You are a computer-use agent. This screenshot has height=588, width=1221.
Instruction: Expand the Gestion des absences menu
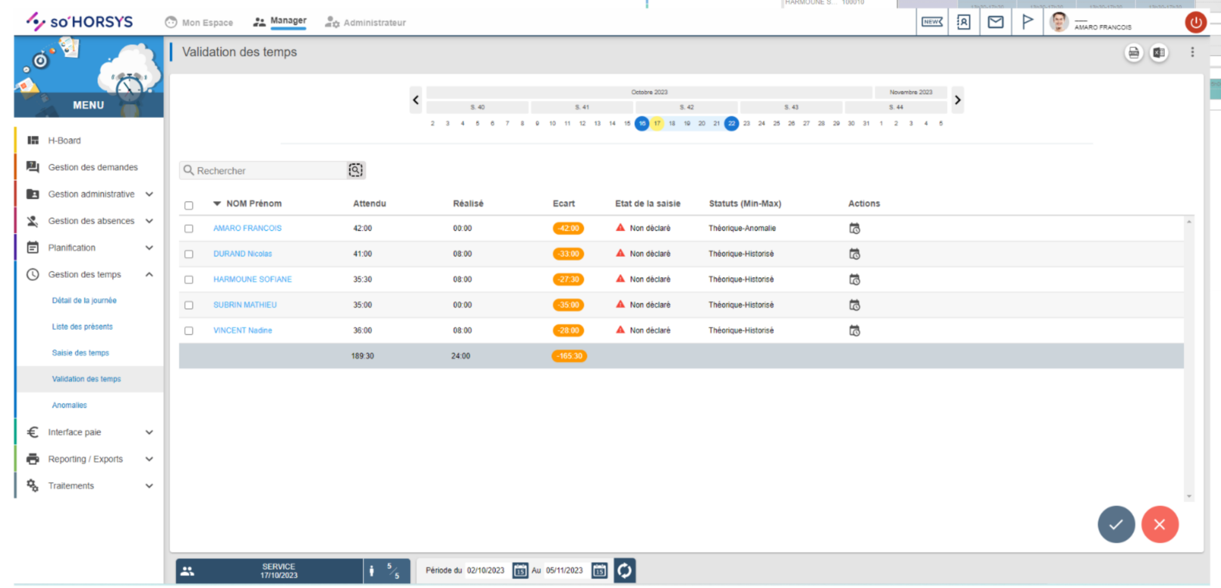(149, 221)
